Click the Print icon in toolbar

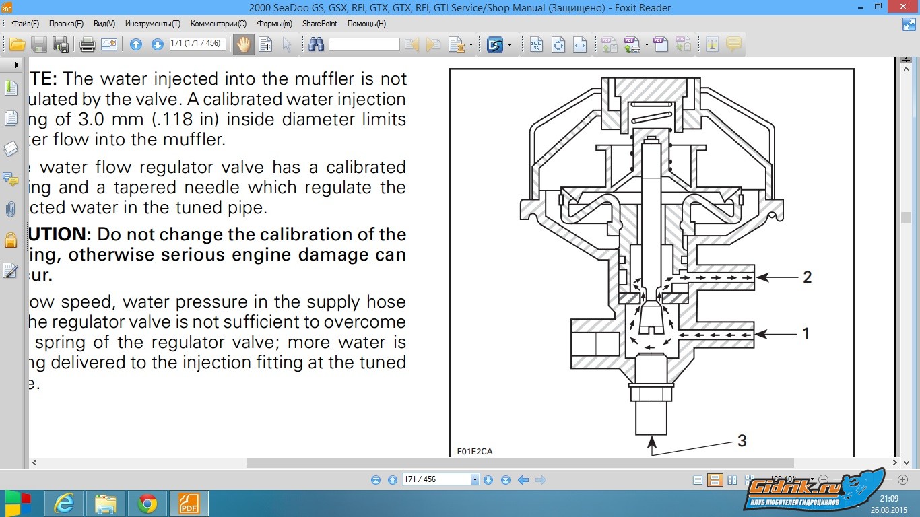click(88, 44)
